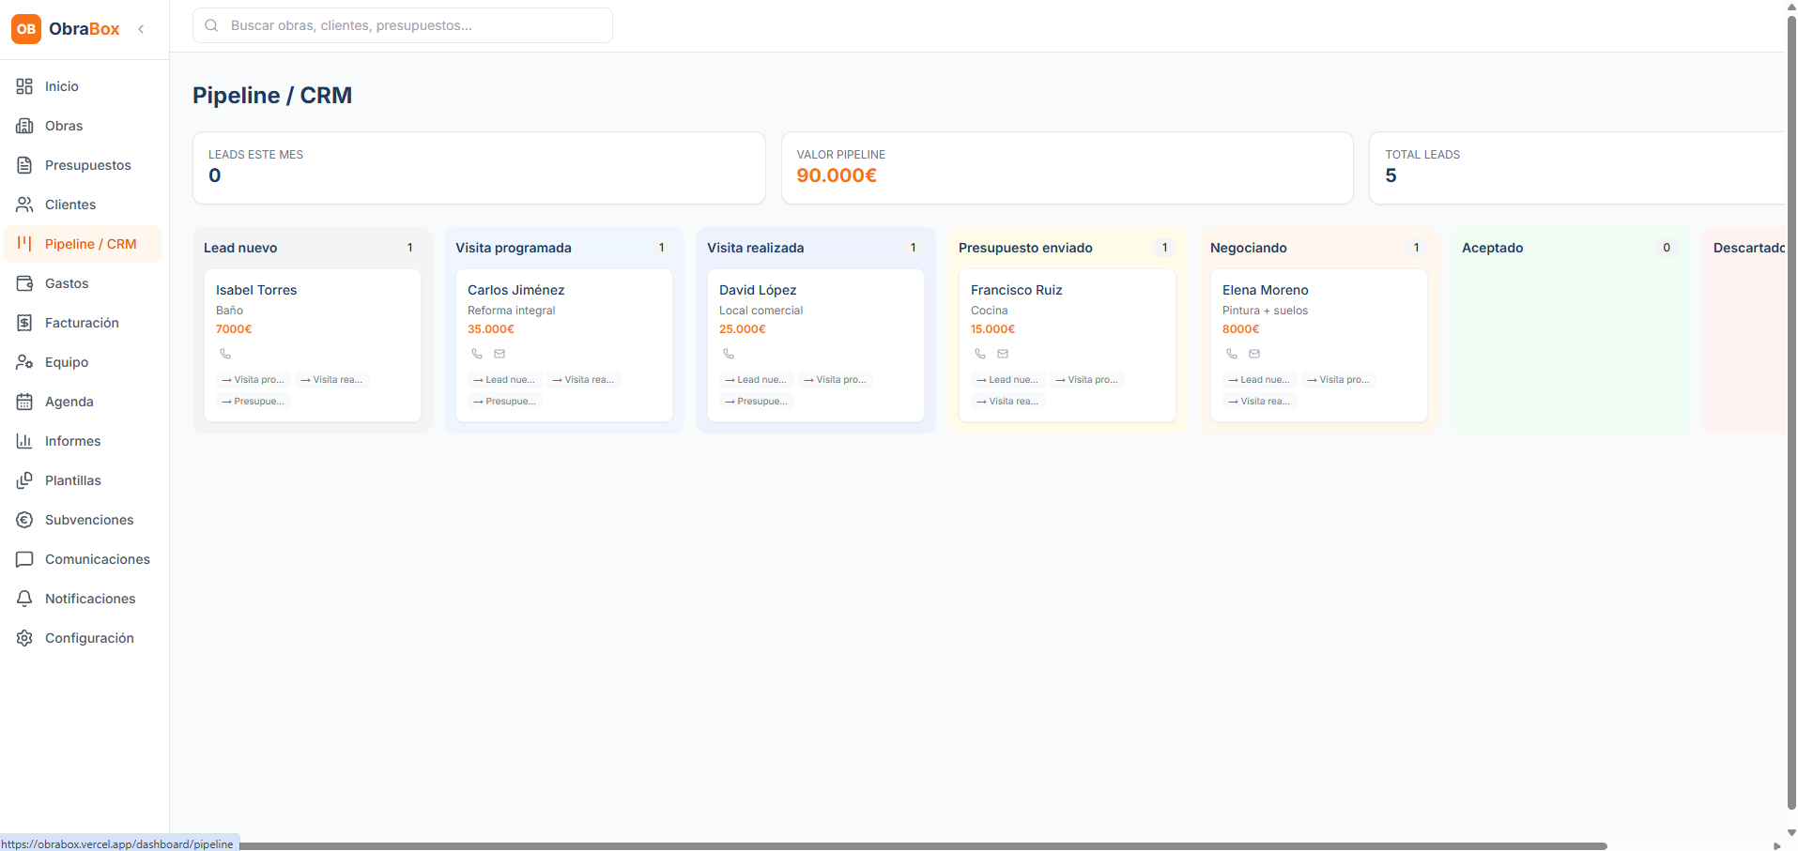1798x851 pixels.
Task: Move Francisco Ruiz to Visita realizada
Action: (1008, 402)
